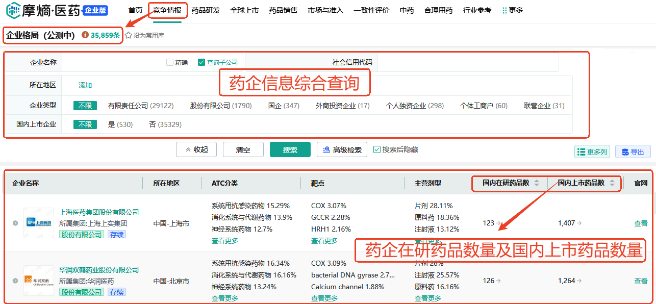
Task: Switch to 市场与准入 tab
Action: 326,10
